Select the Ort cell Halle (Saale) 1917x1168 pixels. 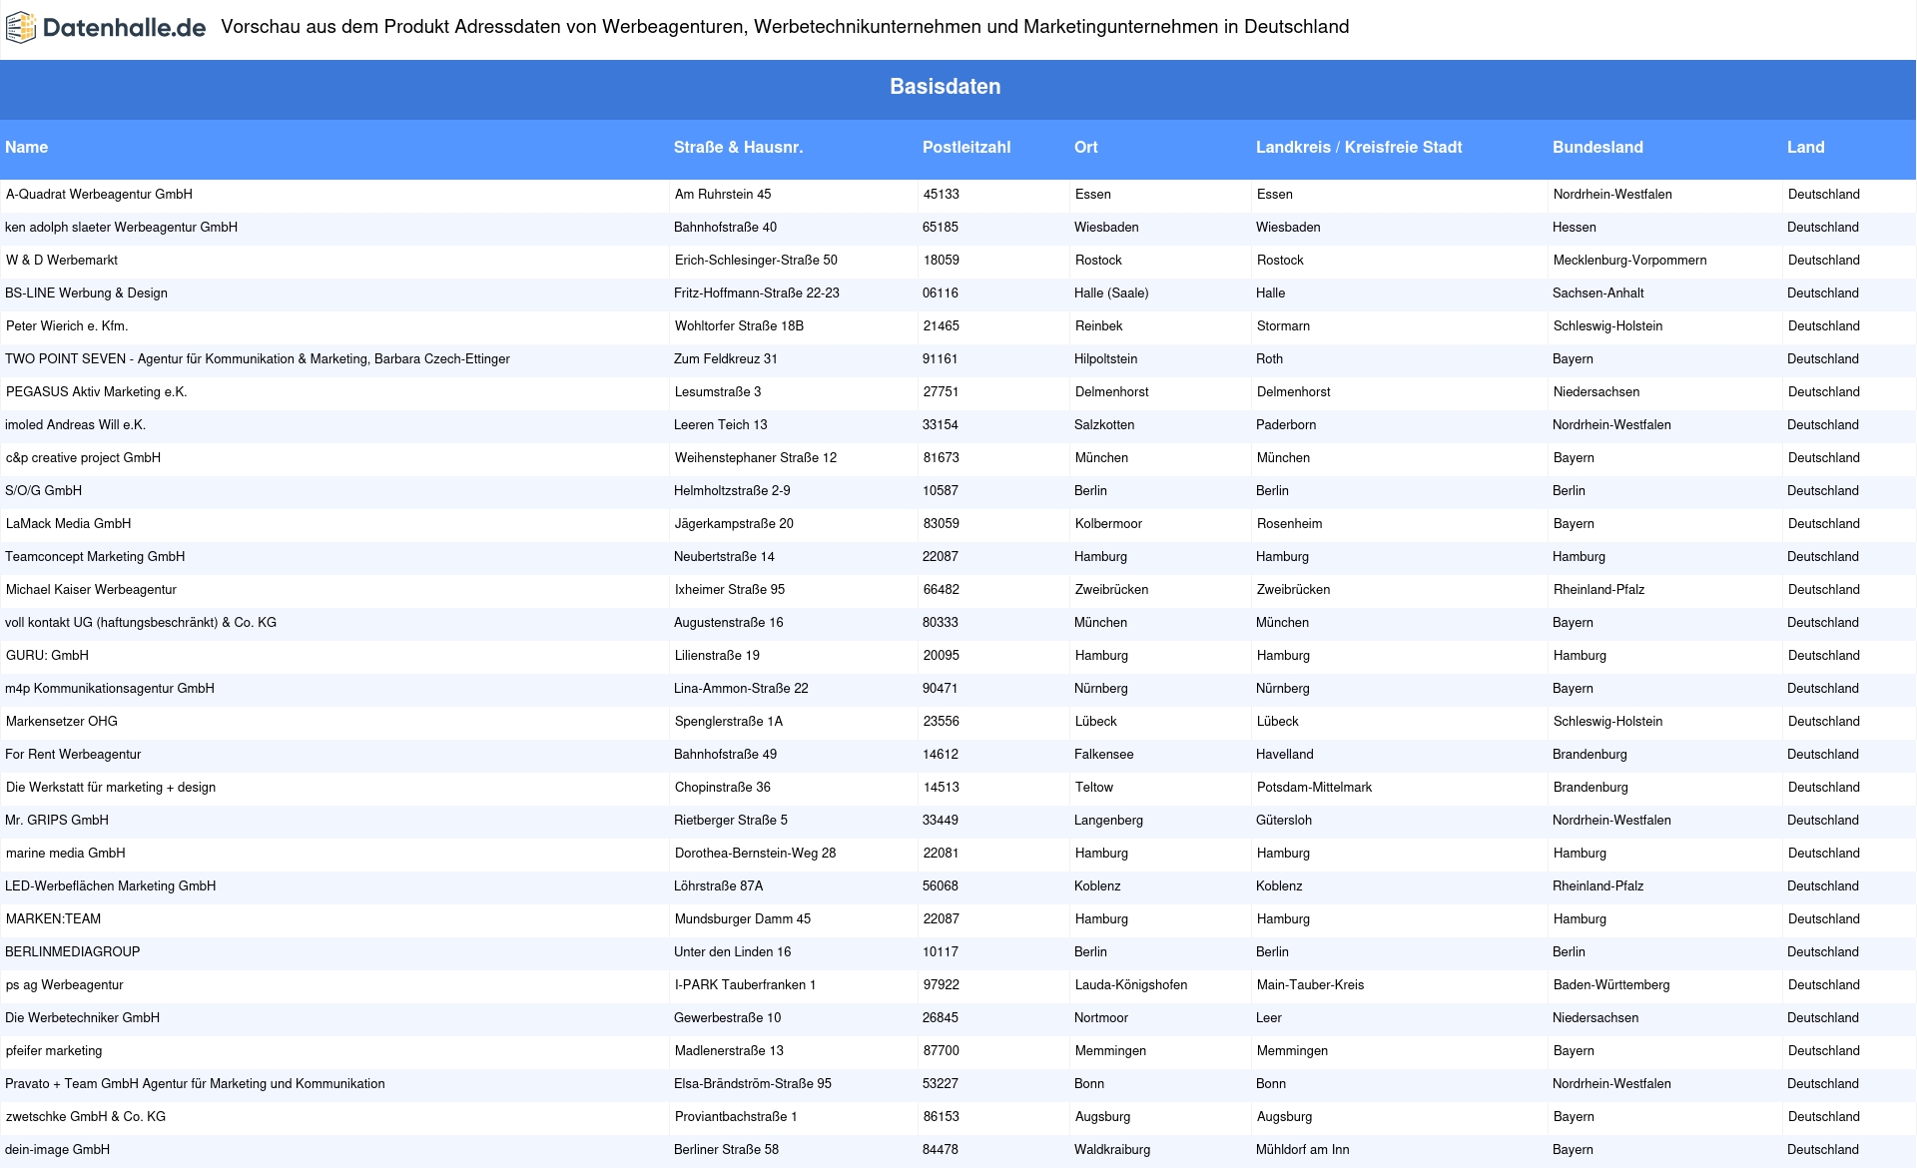1111,293
